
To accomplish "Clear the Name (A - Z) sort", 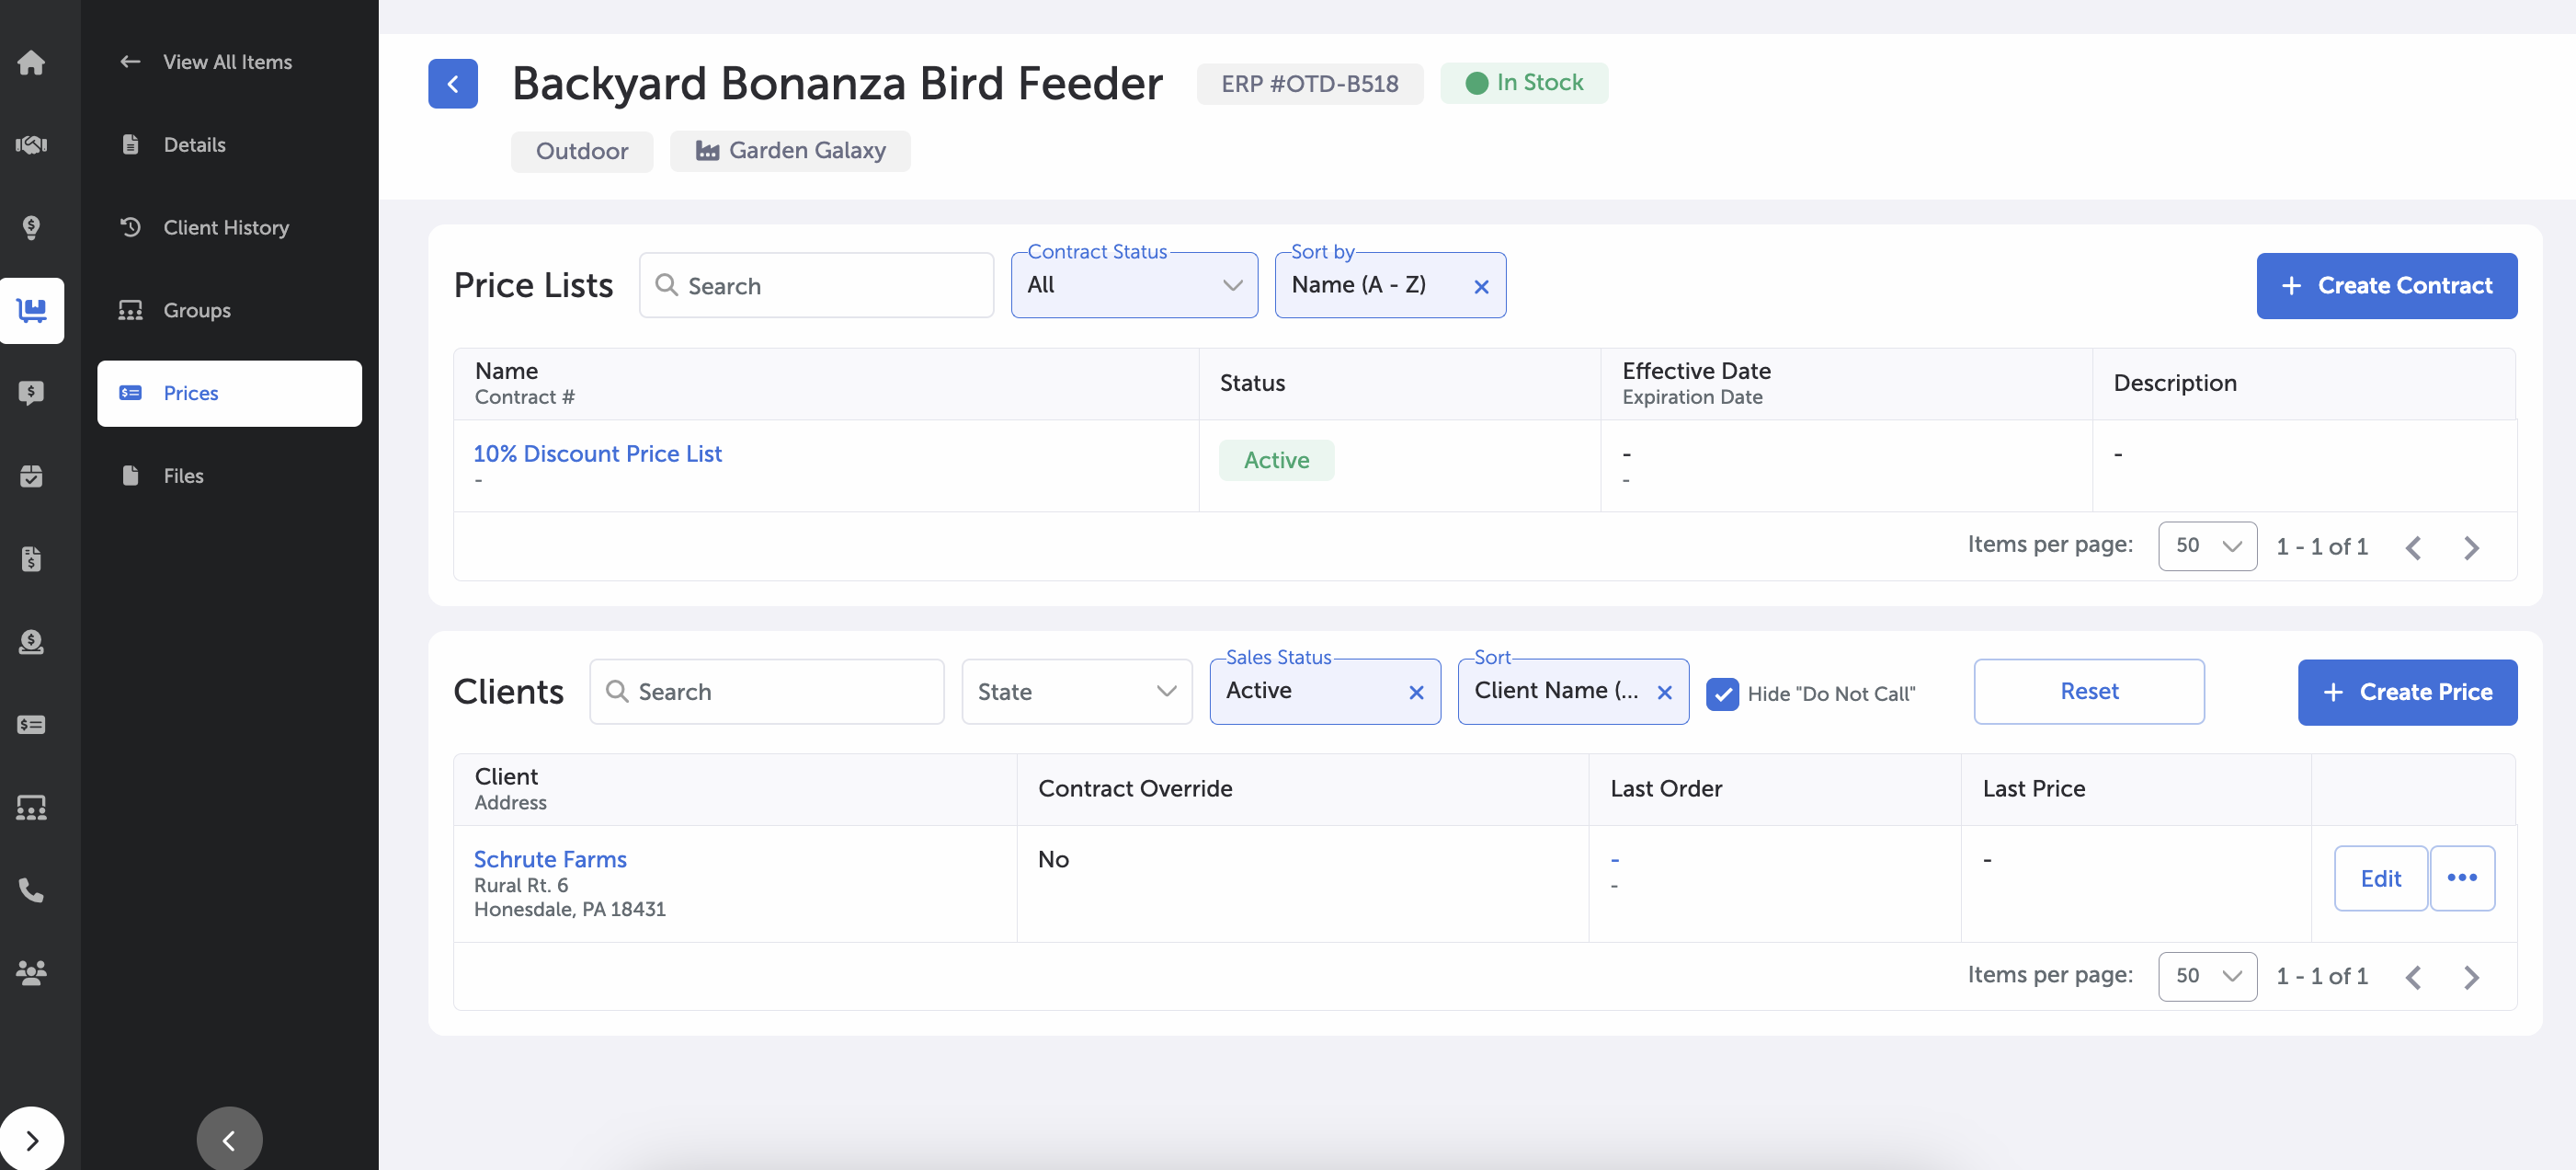I will click(x=1481, y=286).
